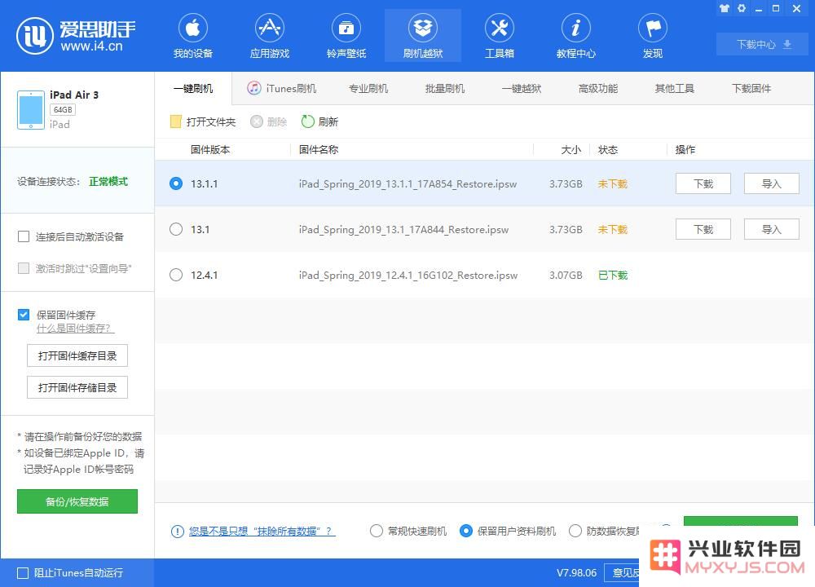Click the iPad Air 3 device icon
Screen dimensions: 815x587
click(31, 110)
